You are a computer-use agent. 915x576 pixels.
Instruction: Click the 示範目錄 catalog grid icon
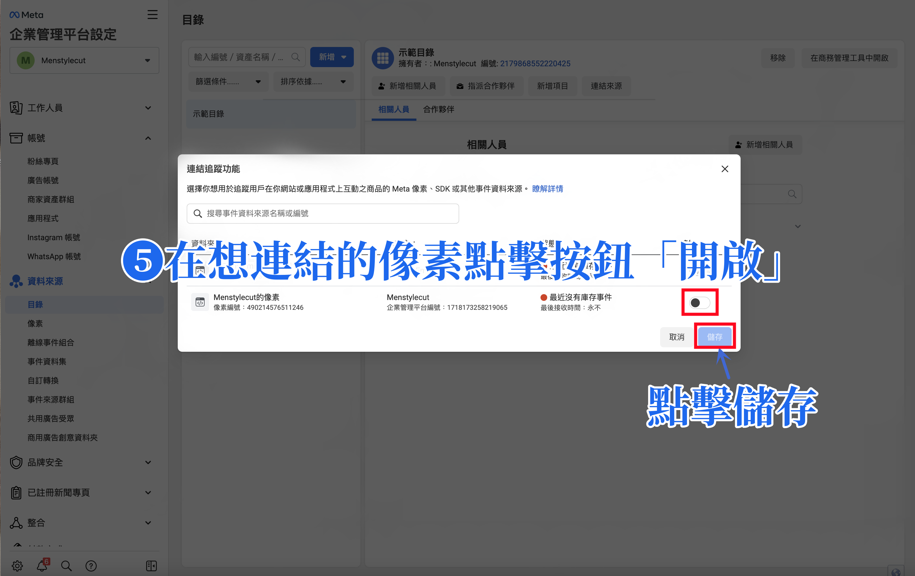coord(383,58)
